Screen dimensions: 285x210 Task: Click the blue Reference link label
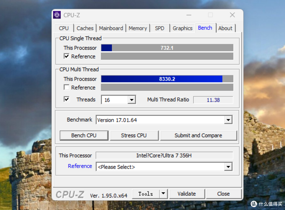tap(80, 166)
